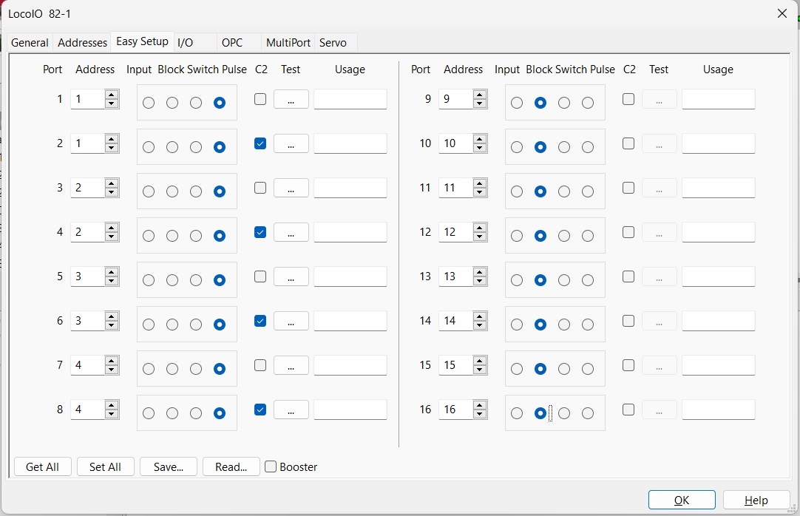Set Port 7 to Block mode
The image size is (800, 516).
point(172,369)
